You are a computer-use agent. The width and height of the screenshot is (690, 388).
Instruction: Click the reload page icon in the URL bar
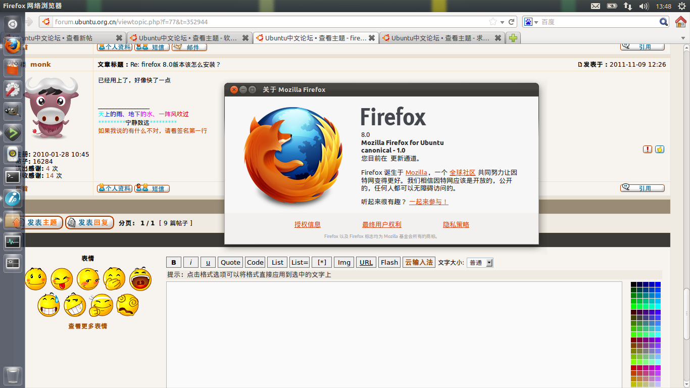[x=512, y=22]
